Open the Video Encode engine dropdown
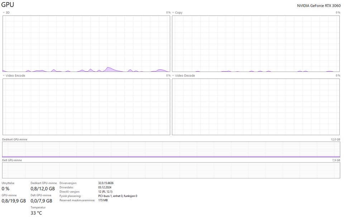 point(14,75)
